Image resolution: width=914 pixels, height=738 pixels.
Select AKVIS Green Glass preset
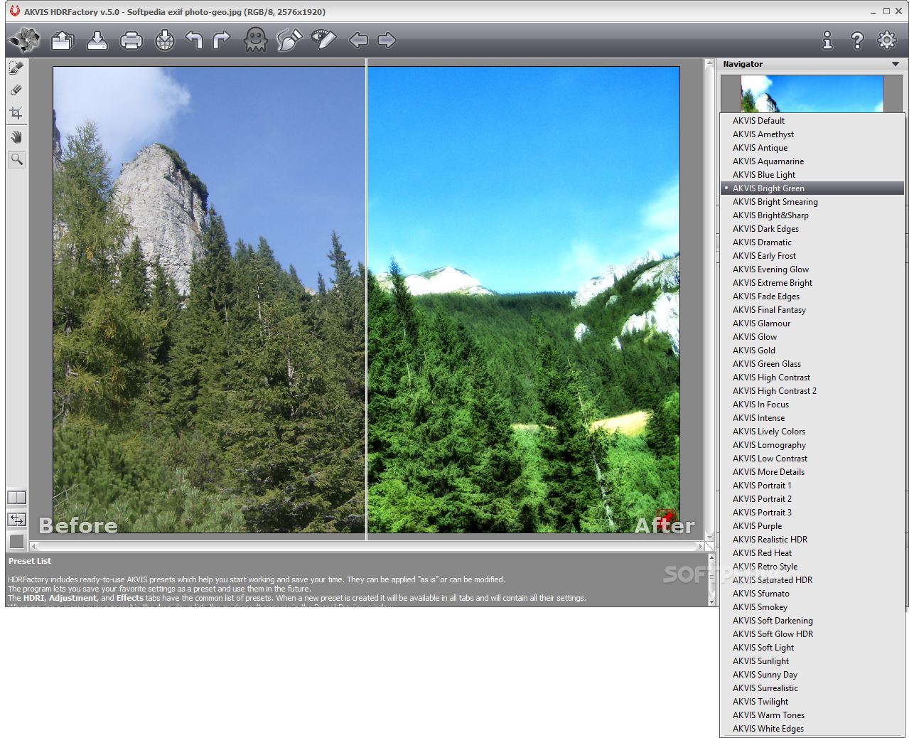812,364
